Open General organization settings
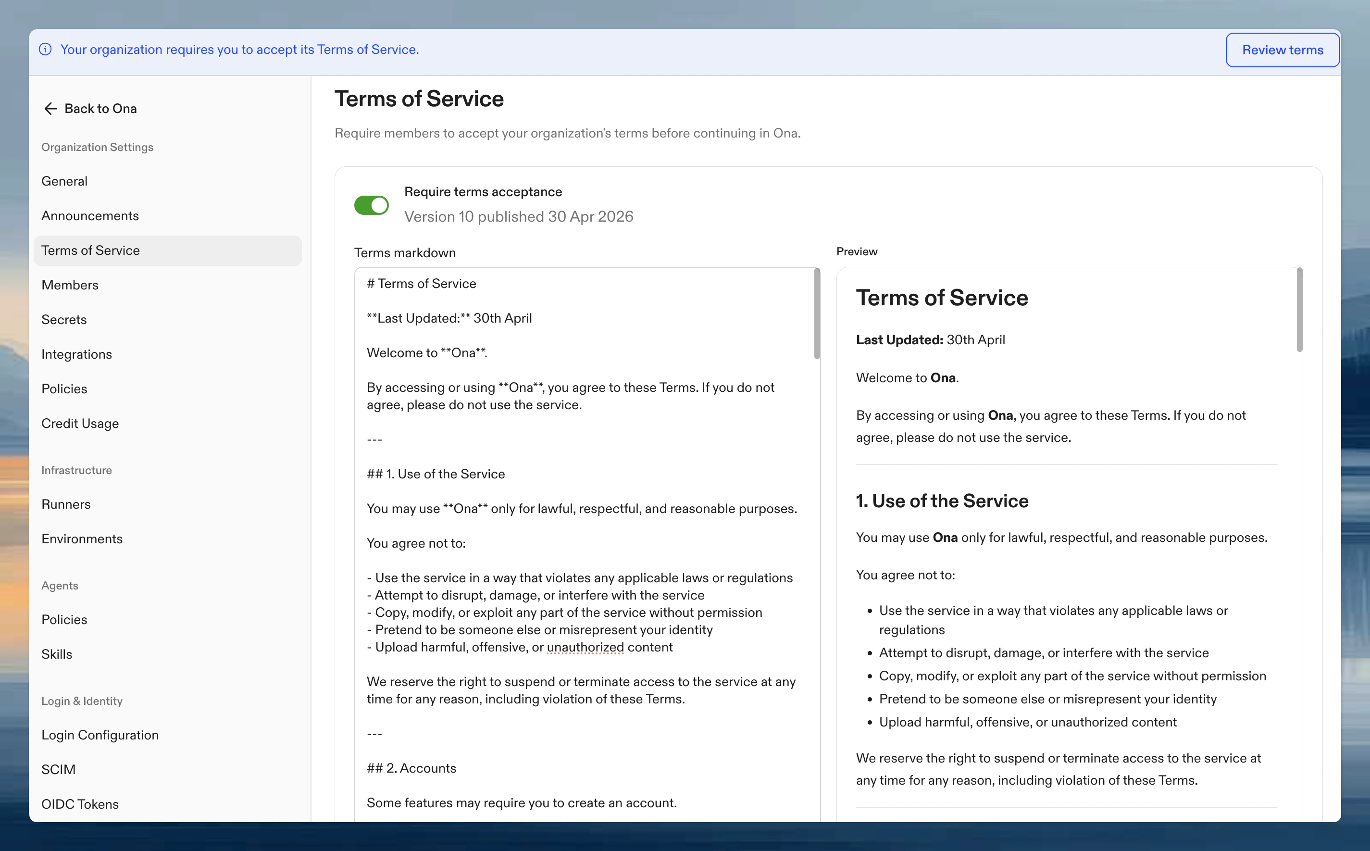 tap(64, 181)
